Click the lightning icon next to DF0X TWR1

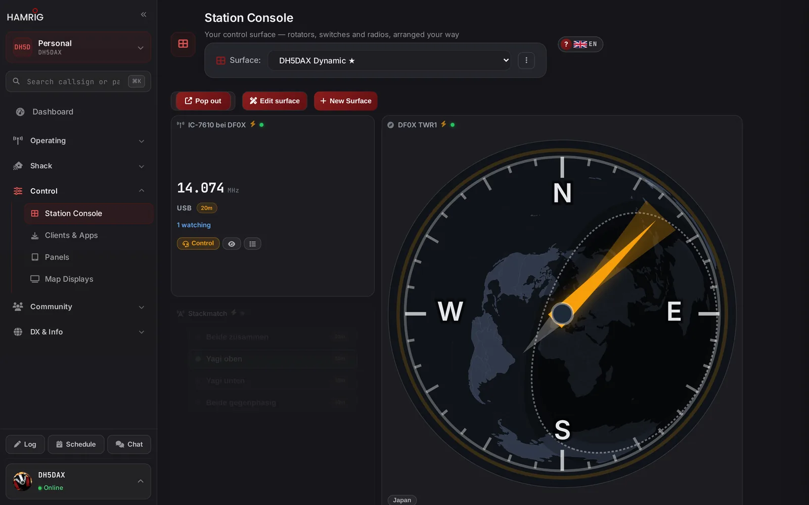(443, 124)
